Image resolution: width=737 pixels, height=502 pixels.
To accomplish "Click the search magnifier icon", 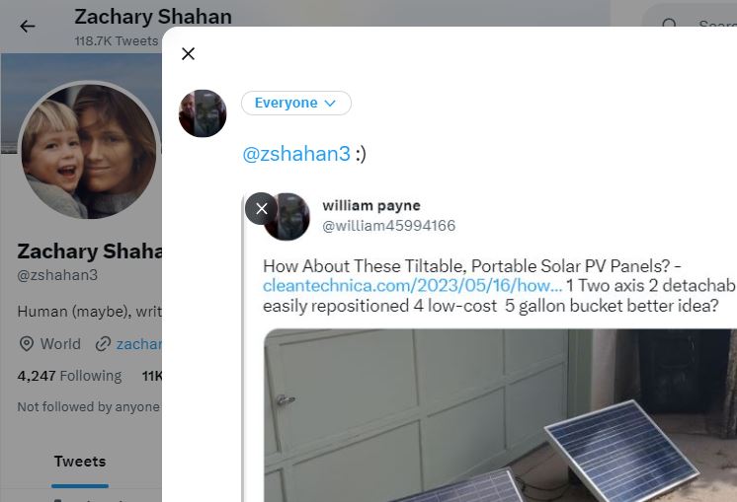I will pyautogui.click(x=669, y=25).
